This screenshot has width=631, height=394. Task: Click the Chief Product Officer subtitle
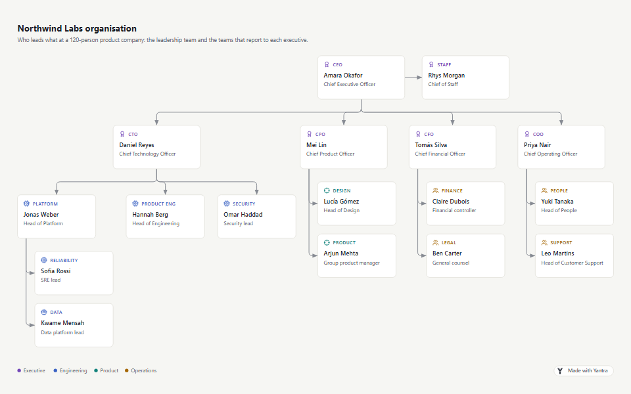click(x=331, y=154)
